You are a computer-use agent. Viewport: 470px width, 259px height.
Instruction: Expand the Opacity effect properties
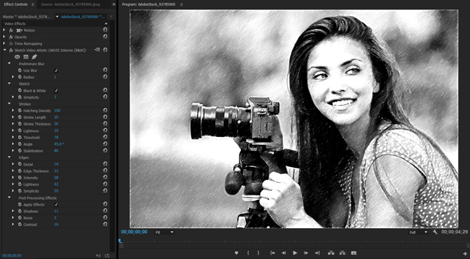point(4,37)
